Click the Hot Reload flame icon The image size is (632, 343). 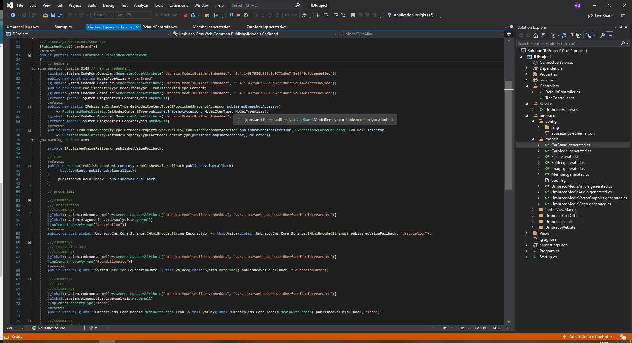coord(186,15)
